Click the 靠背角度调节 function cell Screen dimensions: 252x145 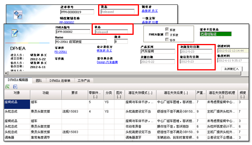click(x=46, y=138)
